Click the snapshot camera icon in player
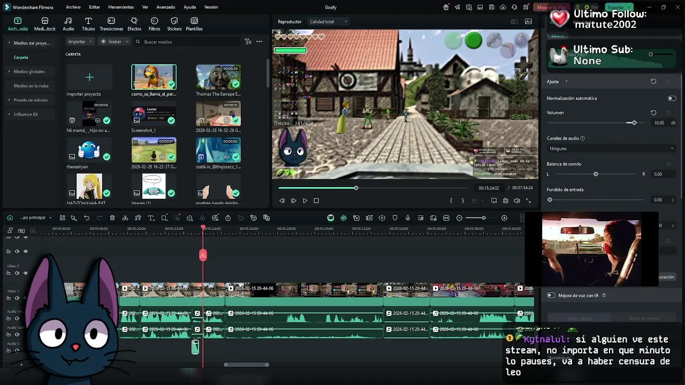The image size is (685, 385). point(506,201)
